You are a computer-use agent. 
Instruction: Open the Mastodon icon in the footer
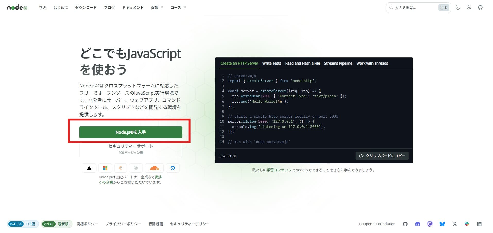[430, 224]
